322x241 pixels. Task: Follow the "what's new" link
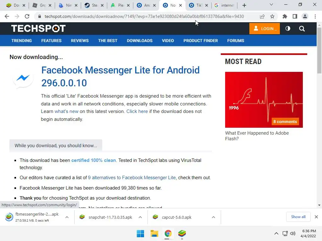pos(66,111)
